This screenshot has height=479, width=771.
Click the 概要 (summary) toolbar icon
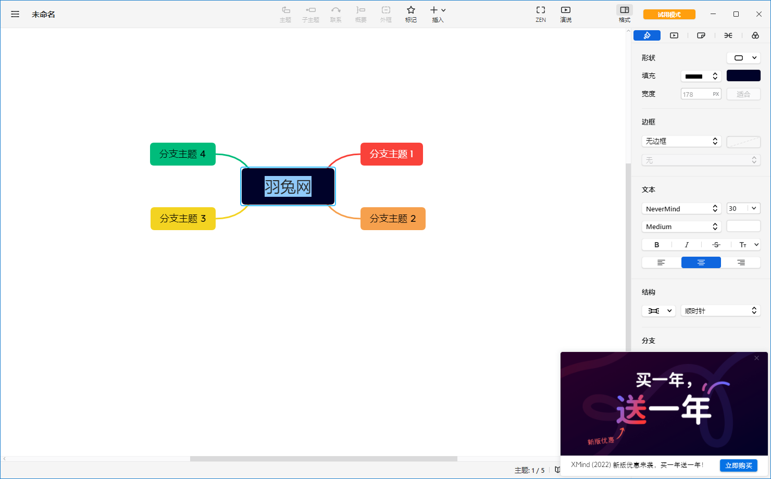pos(360,14)
